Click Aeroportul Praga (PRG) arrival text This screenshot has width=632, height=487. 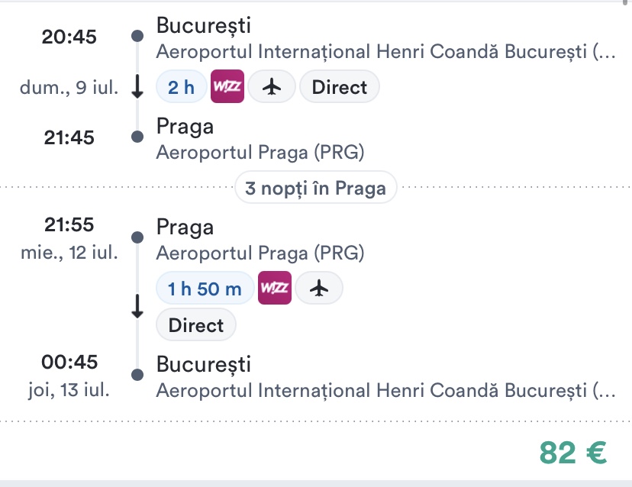260,153
